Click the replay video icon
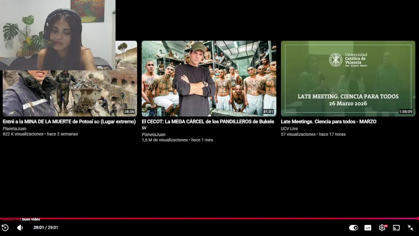Screen dimensions: 419x236 click(5, 227)
